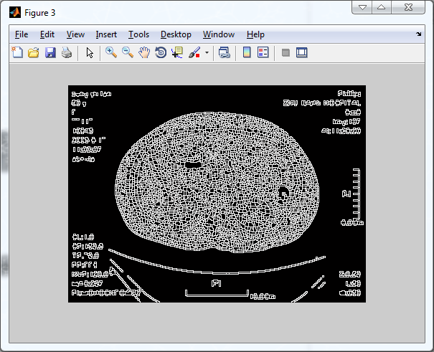This screenshot has width=434, height=352.
Task: Open the Insert menu
Action: pyautogui.click(x=106, y=34)
